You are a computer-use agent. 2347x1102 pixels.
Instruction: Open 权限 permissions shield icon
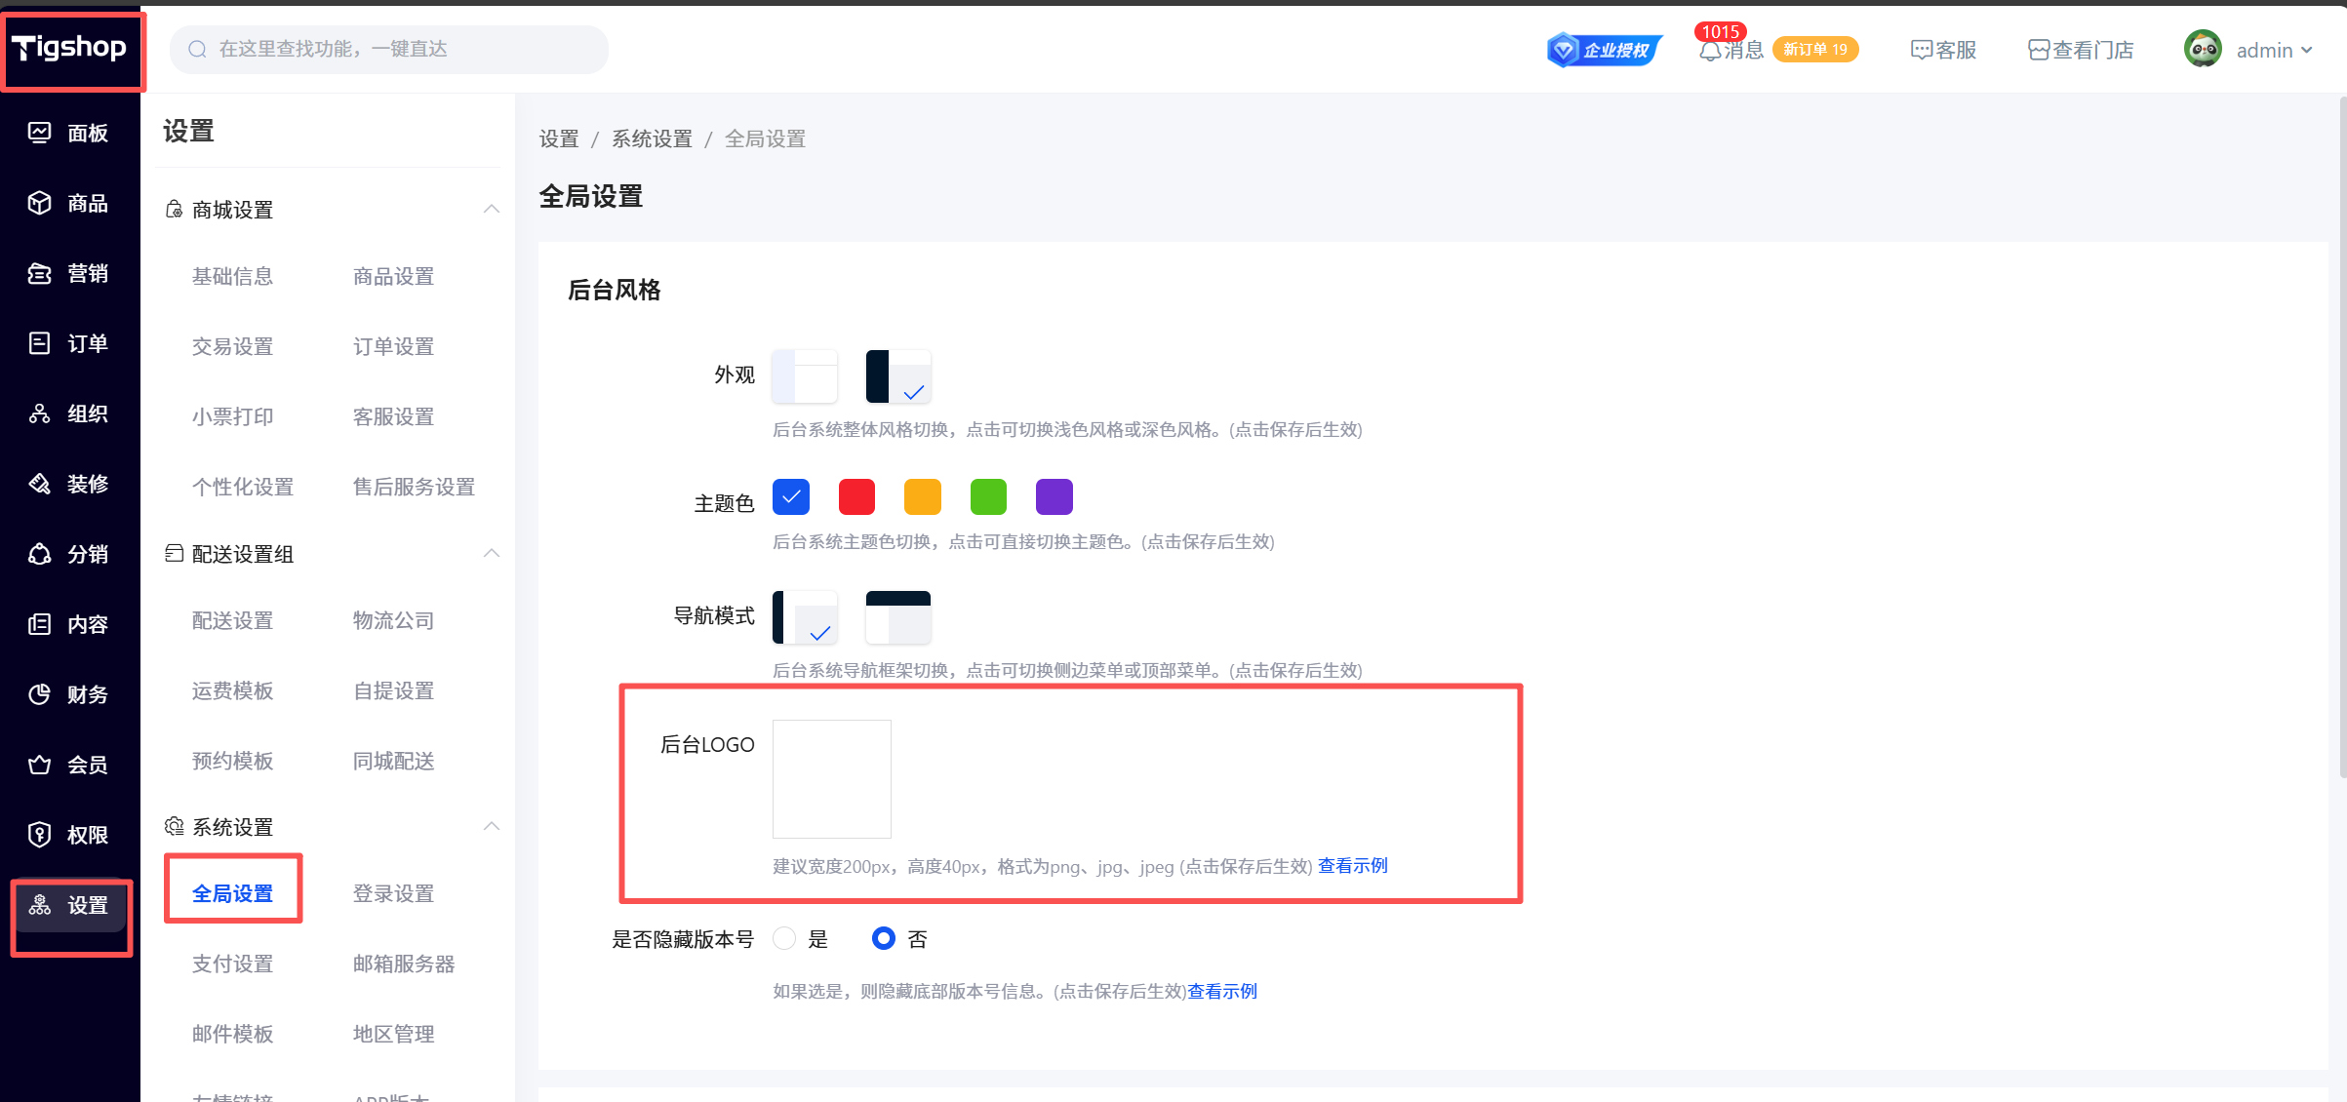point(39,835)
